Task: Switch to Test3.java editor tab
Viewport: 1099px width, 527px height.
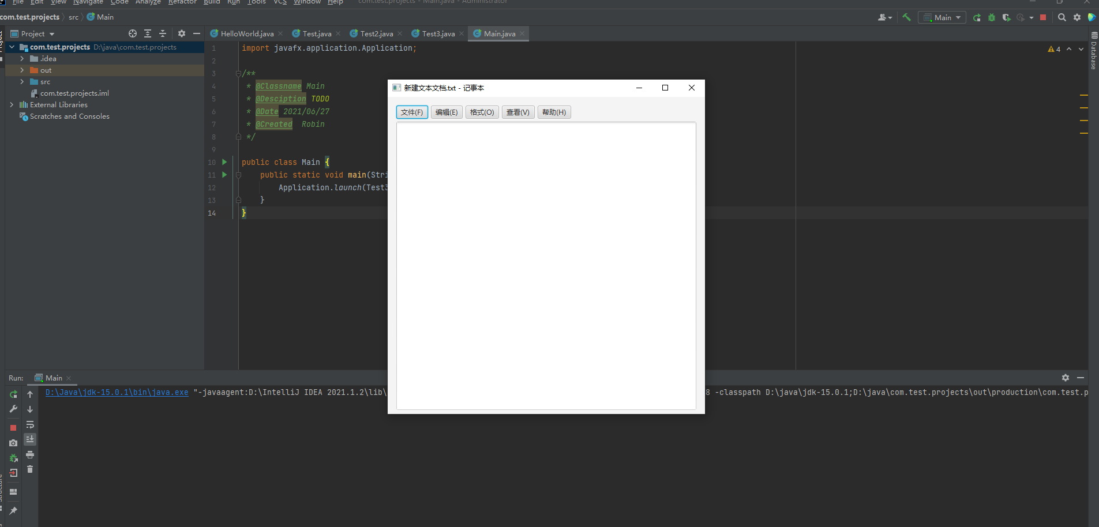Action: point(438,34)
